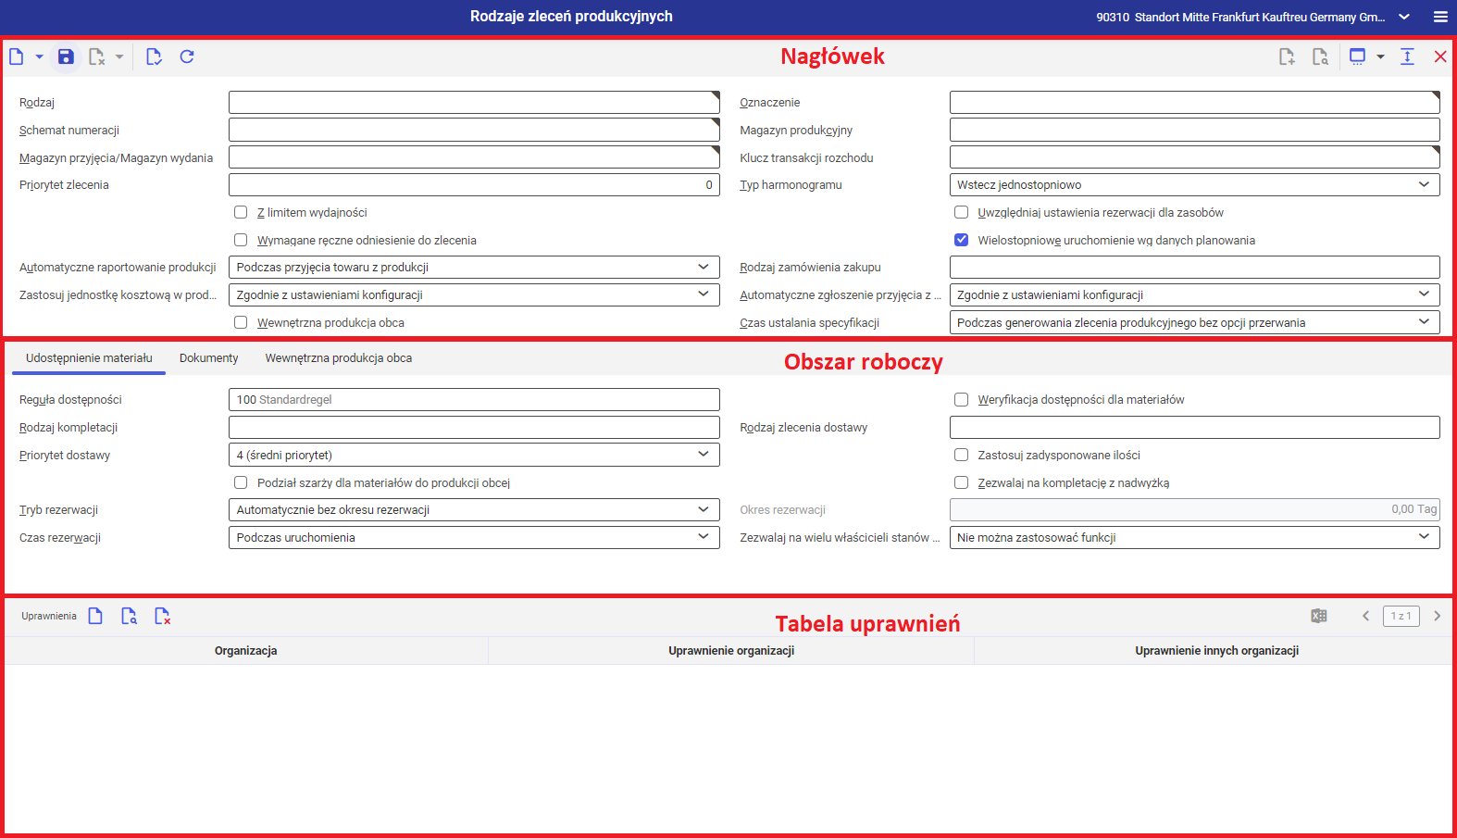Click the page indicator 1 z 1
Image resolution: width=1457 pixels, height=838 pixels.
click(1401, 616)
